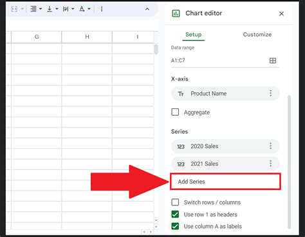
Task: Open horizontal align dropdown arrow
Action: click(x=41, y=9)
